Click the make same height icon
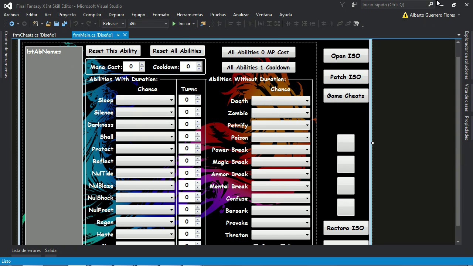The image size is (473, 266). point(269,24)
